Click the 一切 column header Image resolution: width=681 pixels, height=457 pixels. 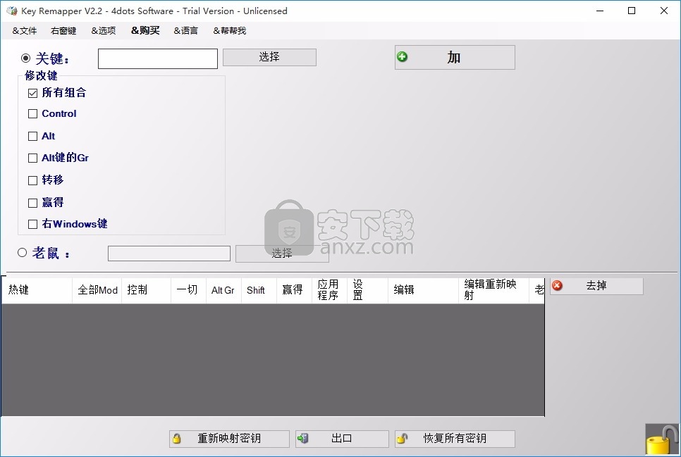click(188, 290)
